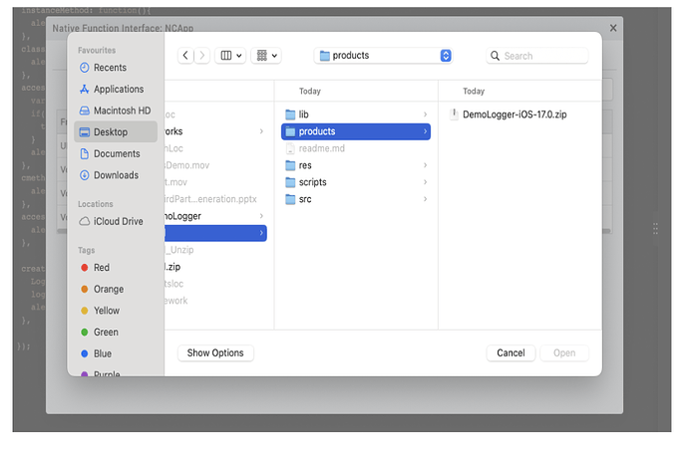Click the scripts folder icon
688x450 pixels.
[290, 182]
